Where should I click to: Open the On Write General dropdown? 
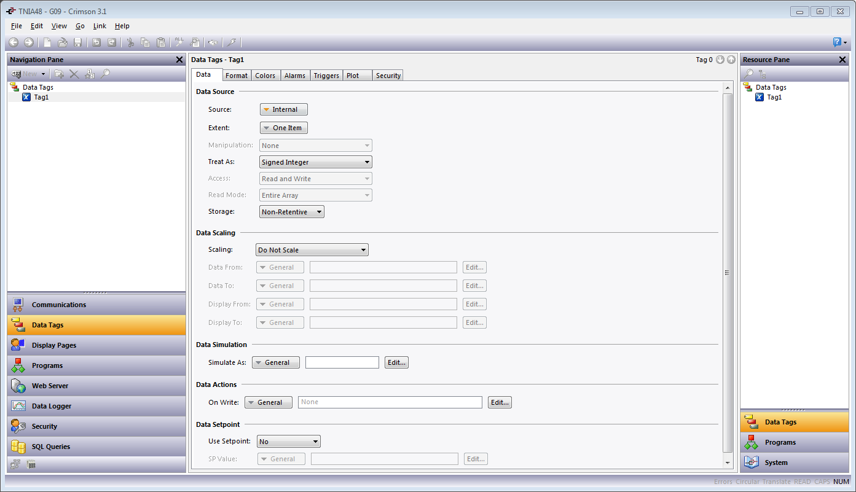tap(269, 402)
